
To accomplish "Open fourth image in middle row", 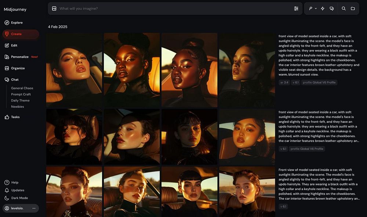I will 247,137.
